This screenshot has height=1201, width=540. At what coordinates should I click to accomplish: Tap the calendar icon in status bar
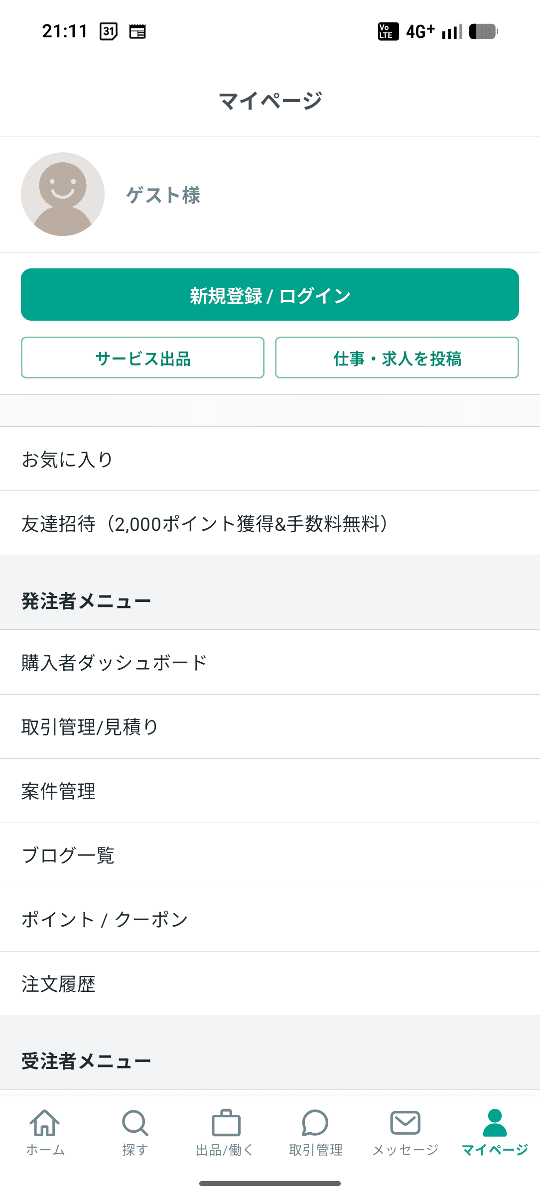[x=109, y=31]
